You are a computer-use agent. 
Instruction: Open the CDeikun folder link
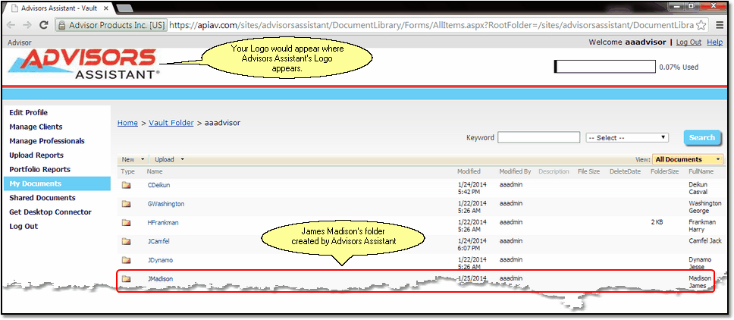click(158, 185)
